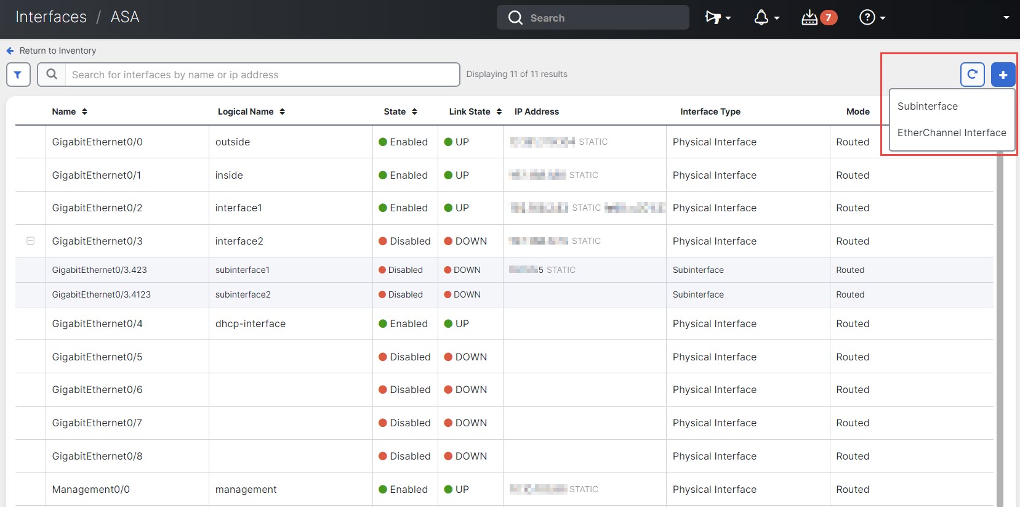Viewport: 1020px width, 507px height.
Task: Sort by Logical Name column
Action: click(x=282, y=112)
